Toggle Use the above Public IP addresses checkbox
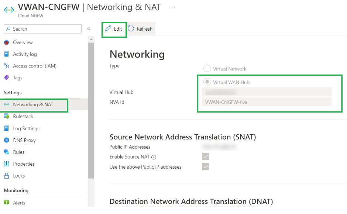This screenshot has height=214, width=347. pos(206,167)
